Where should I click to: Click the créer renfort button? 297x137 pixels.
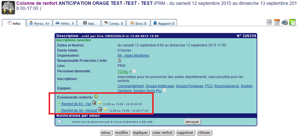tap(162, 133)
